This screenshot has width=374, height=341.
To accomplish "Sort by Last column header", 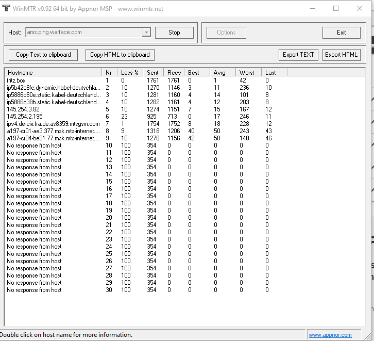I will pyautogui.click(x=275, y=73).
